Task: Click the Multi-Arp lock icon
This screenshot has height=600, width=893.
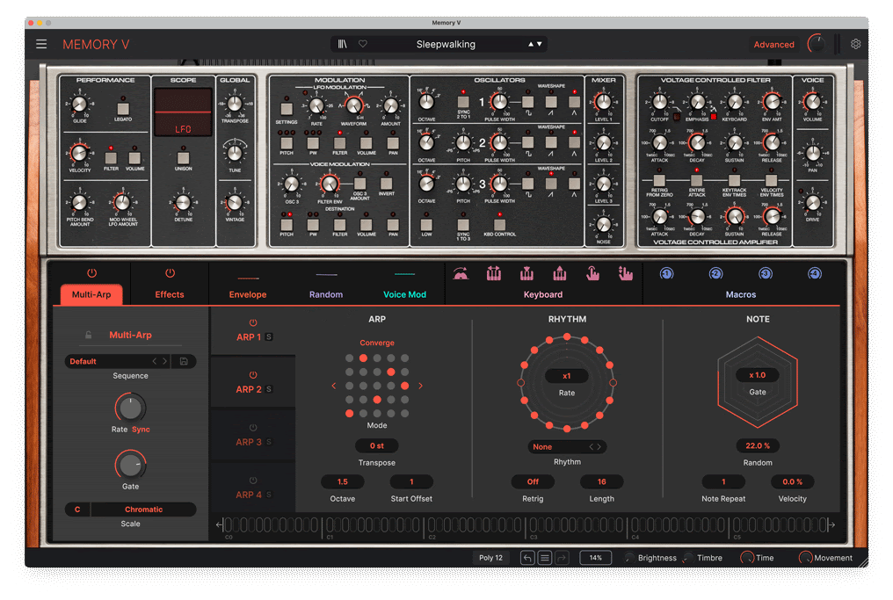Action: coord(88,335)
